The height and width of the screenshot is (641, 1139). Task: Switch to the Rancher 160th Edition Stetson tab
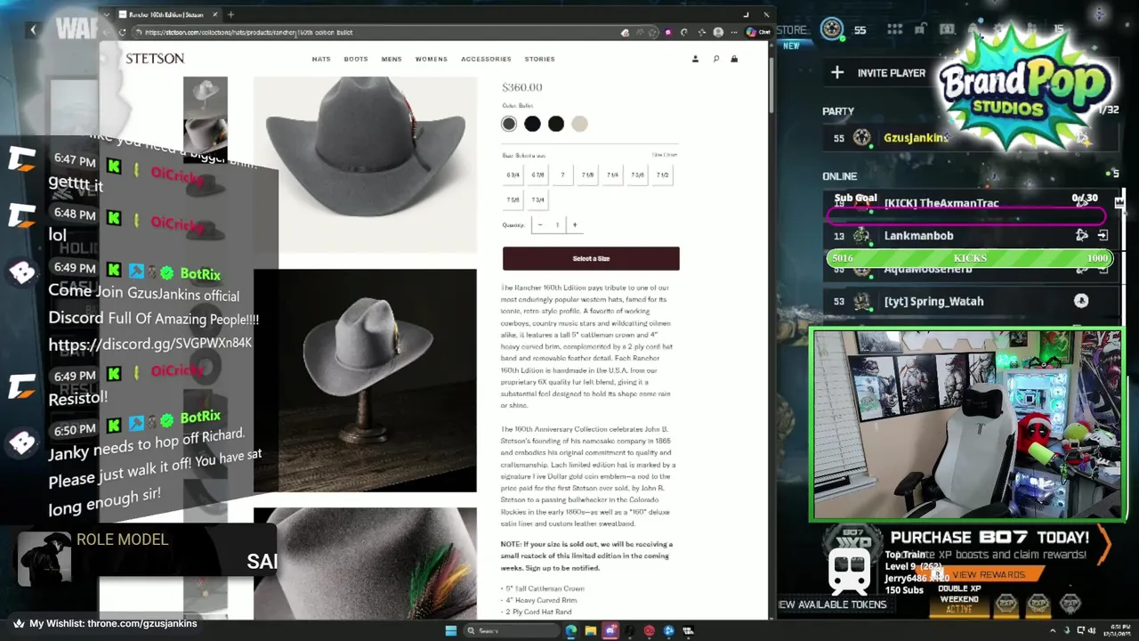point(166,14)
